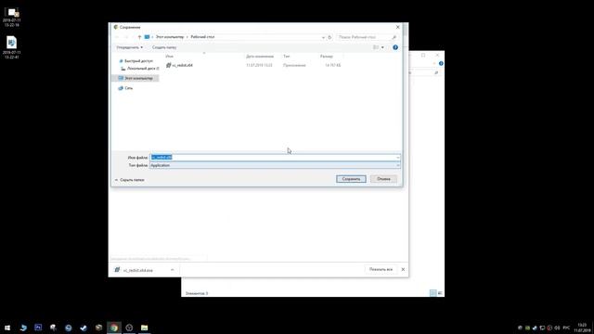Click the forward navigation arrow
The height and width of the screenshot is (334, 594).
pyautogui.click(x=126, y=37)
